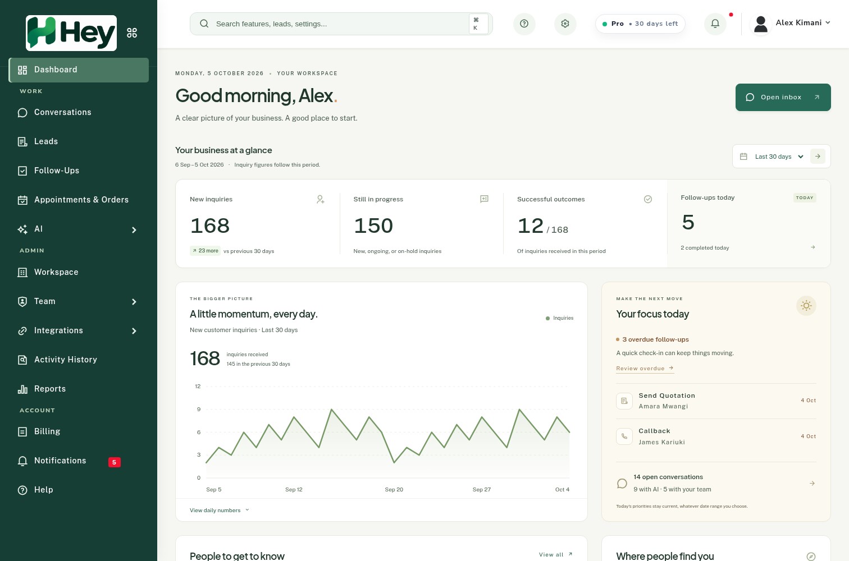Click the compass icon on Where people find you

[x=811, y=557]
